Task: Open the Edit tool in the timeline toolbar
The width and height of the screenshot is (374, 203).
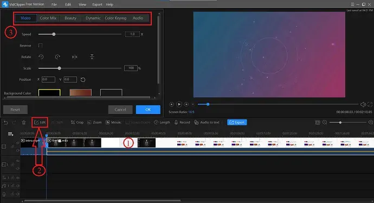Action: point(40,122)
